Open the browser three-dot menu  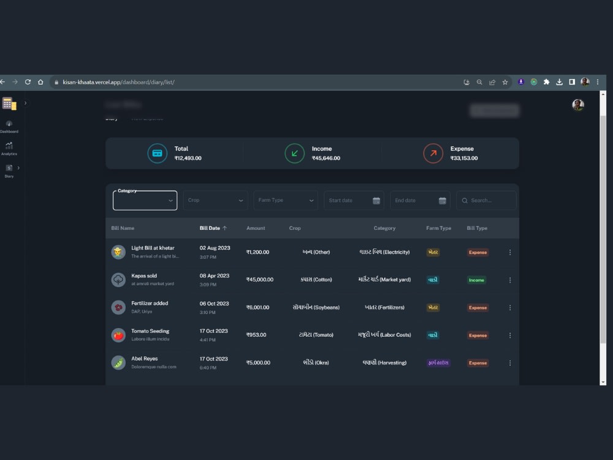click(x=597, y=82)
